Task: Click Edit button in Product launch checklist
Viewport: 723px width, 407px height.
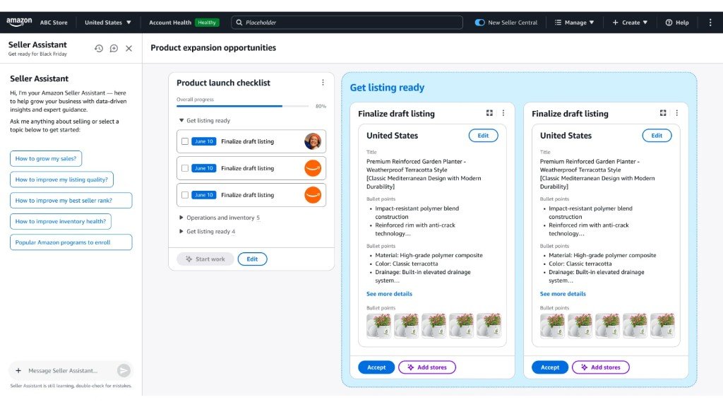Action: [x=252, y=259]
